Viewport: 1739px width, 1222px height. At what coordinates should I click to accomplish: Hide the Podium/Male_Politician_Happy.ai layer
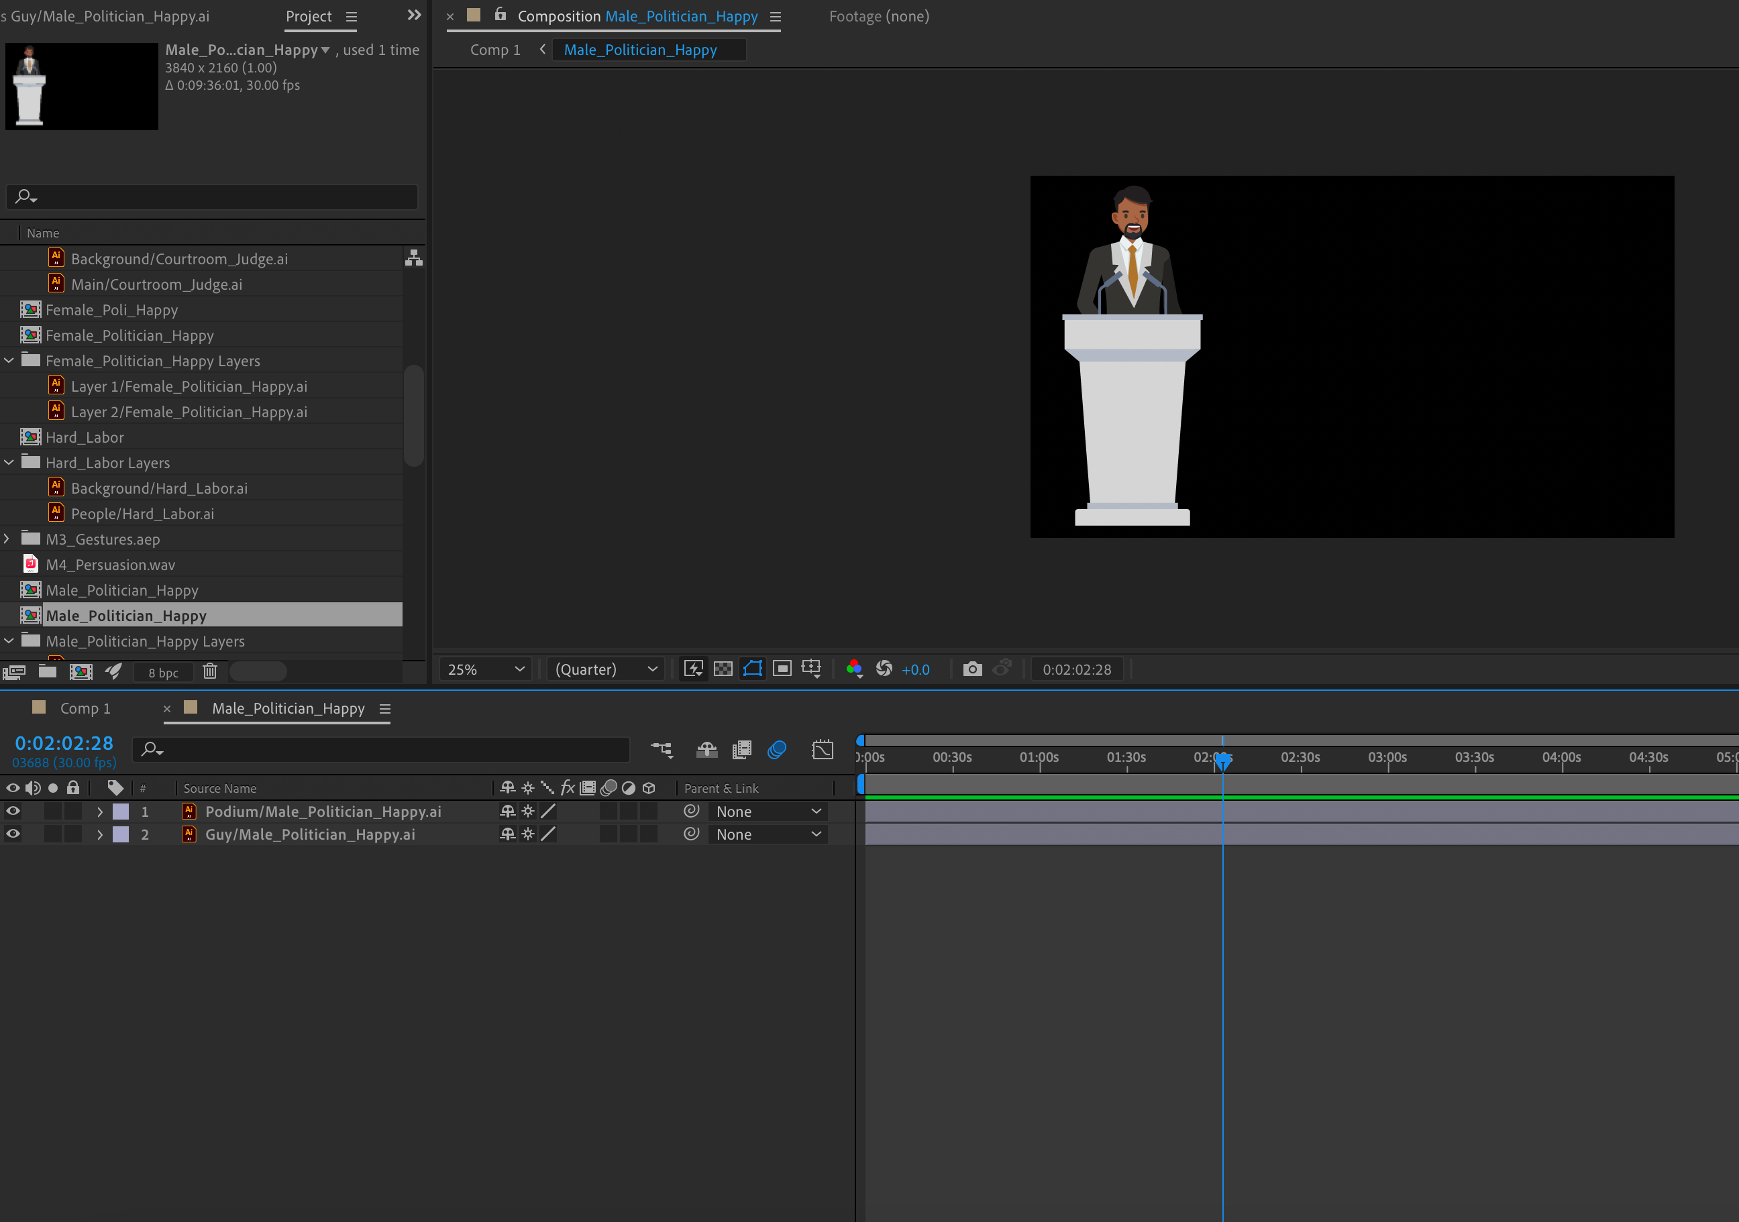13,811
